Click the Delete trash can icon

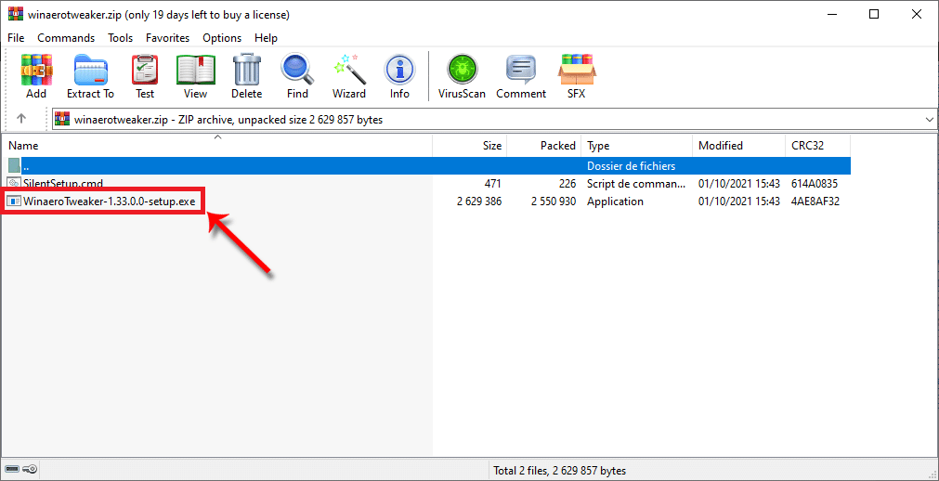[x=247, y=77]
